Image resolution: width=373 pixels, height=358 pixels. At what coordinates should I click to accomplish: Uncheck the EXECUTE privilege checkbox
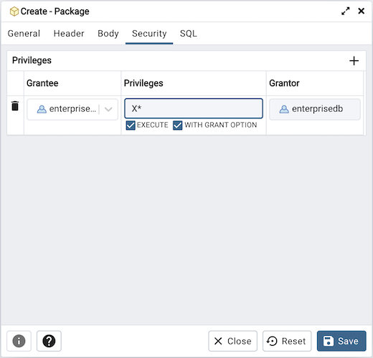(131, 126)
